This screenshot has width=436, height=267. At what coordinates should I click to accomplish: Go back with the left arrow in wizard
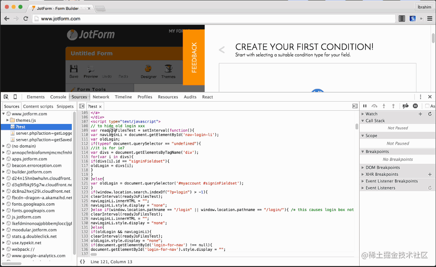click(x=222, y=50)
